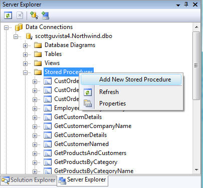
Task: Collapse the Data Connections node
Action: click(x=6, y=27)
